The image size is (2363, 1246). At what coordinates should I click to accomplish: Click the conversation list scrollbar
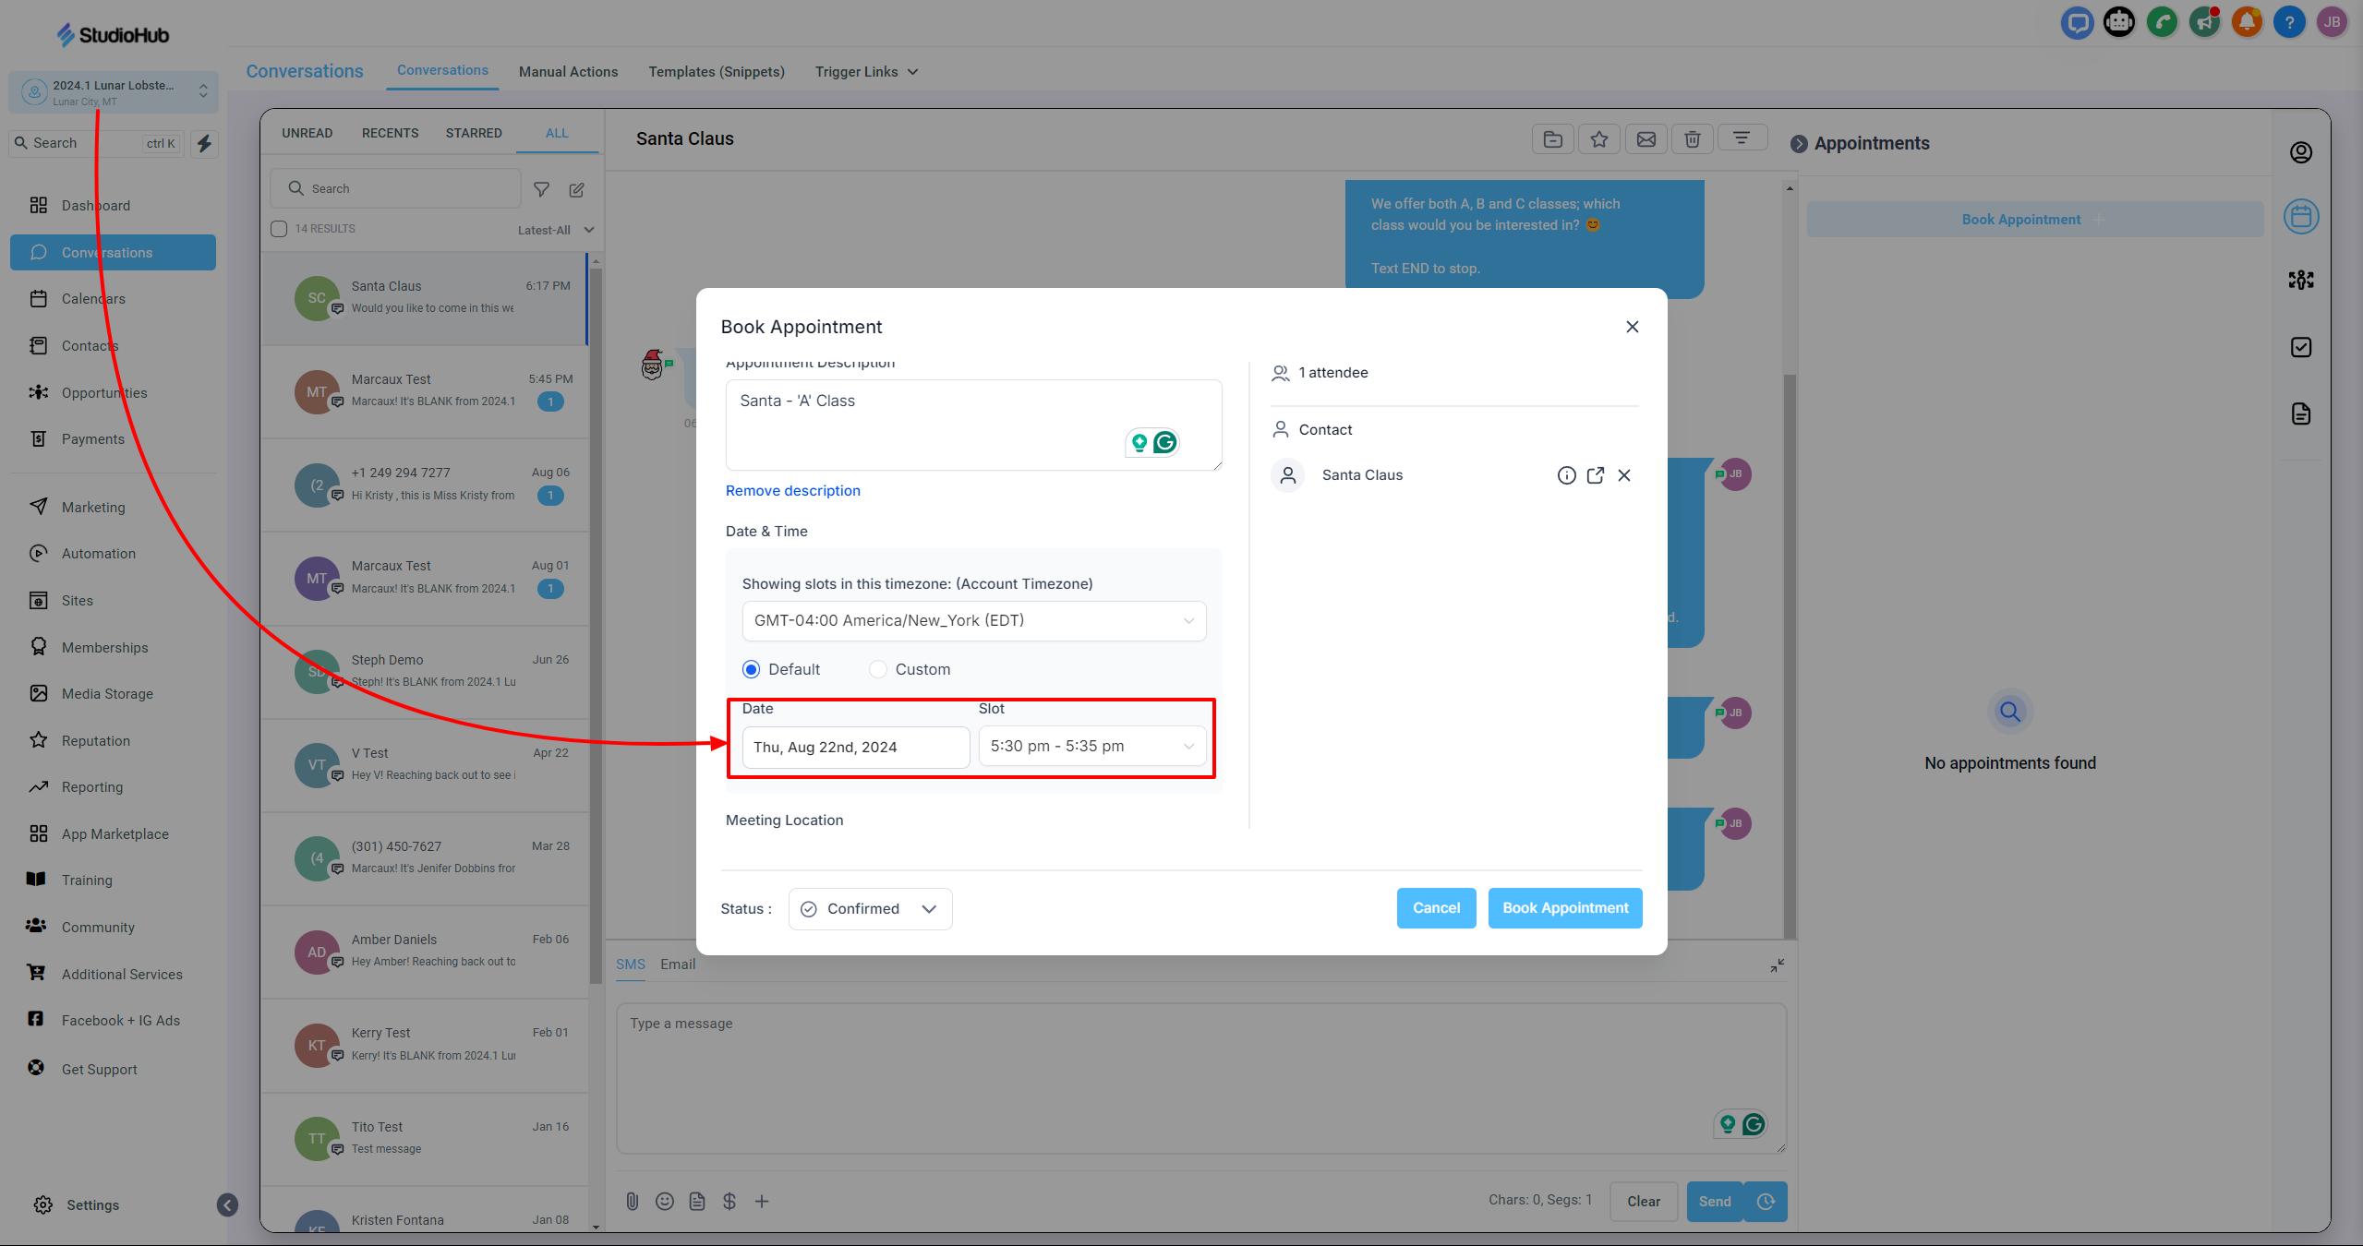click(596, 628)
